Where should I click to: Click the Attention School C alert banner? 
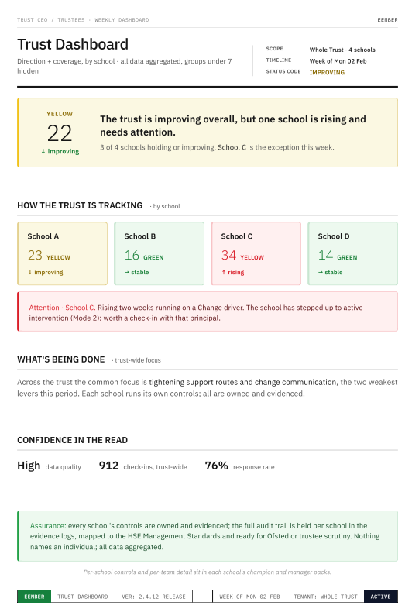point(208,311)
